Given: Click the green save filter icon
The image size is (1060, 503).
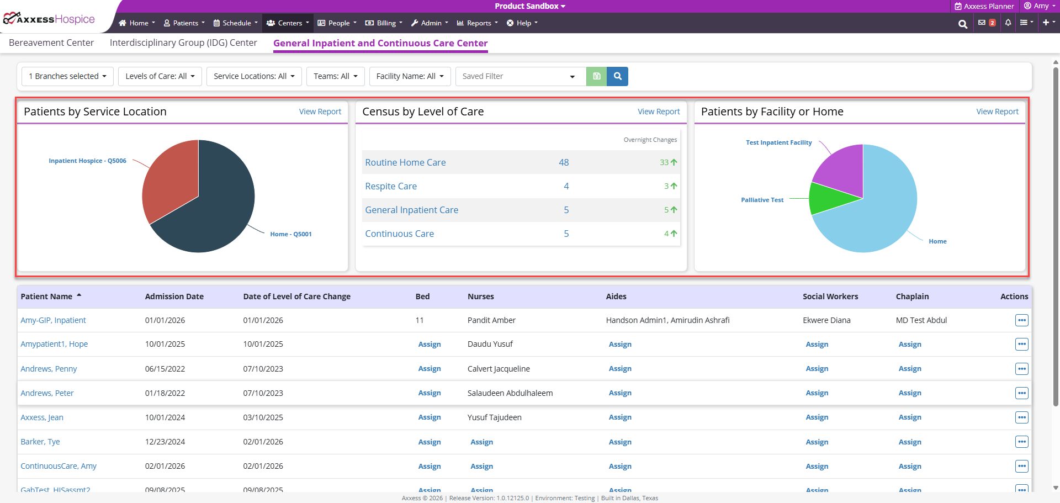Looking at the screenshot, I should (x=596, y=76).
